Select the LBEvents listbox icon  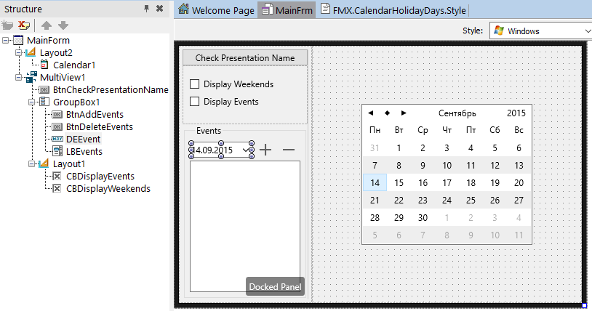[57, 151]
